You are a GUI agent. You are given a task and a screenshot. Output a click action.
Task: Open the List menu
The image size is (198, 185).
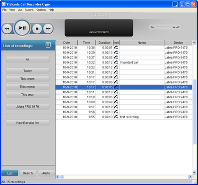click(x=20, y=10)
